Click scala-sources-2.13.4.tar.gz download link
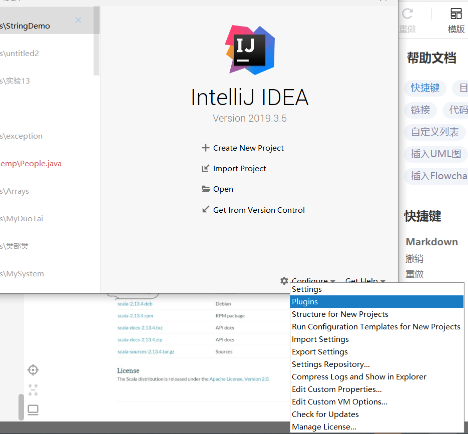Screen dimensions: 468x434 pos(146,351)
